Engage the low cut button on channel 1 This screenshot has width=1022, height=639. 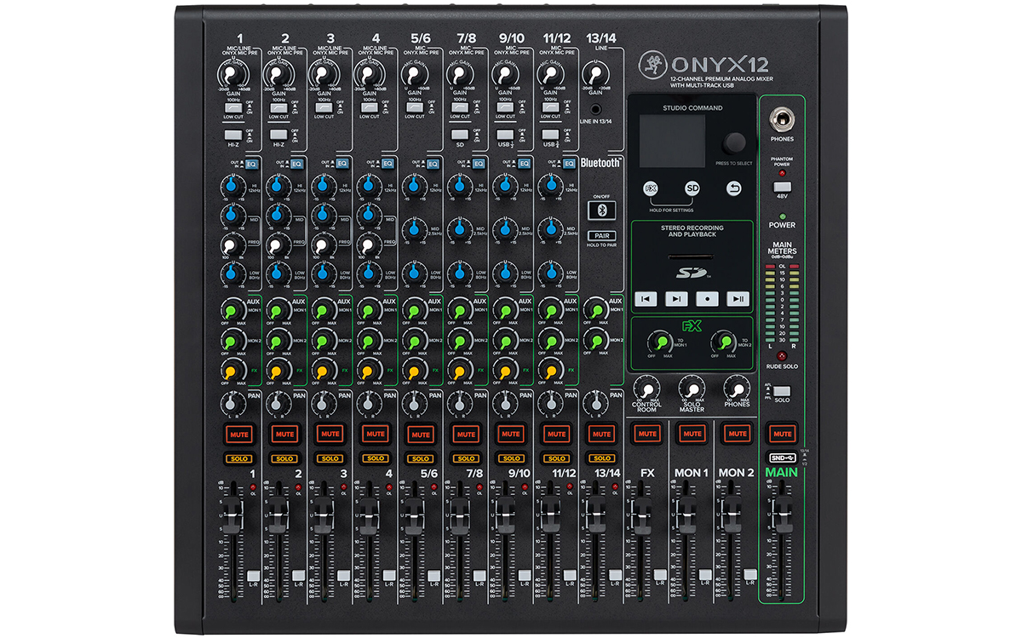pyautogui.click(x=233, y=108)
